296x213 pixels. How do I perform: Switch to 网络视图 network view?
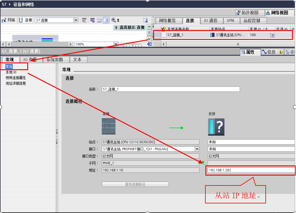(x=280, y=13)
